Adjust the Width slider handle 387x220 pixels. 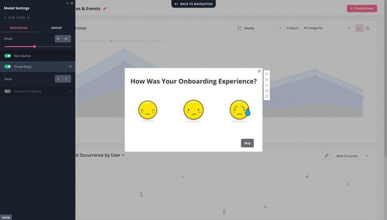(34, 46)
